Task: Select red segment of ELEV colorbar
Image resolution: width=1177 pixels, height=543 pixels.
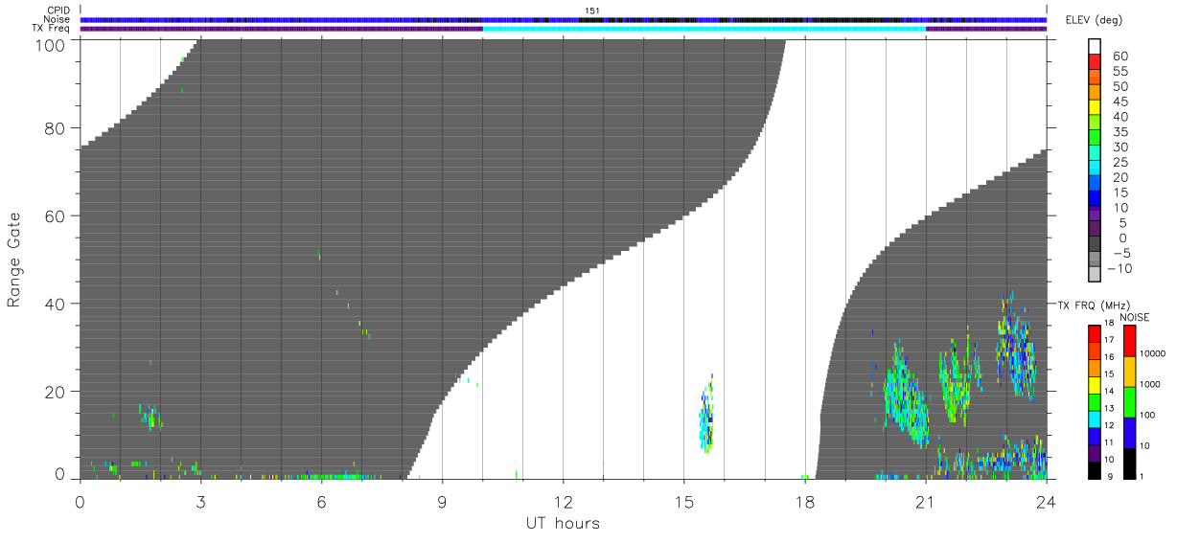Action: (1096, 62)
